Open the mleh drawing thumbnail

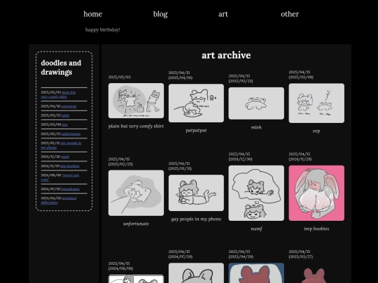click(256, 103)
